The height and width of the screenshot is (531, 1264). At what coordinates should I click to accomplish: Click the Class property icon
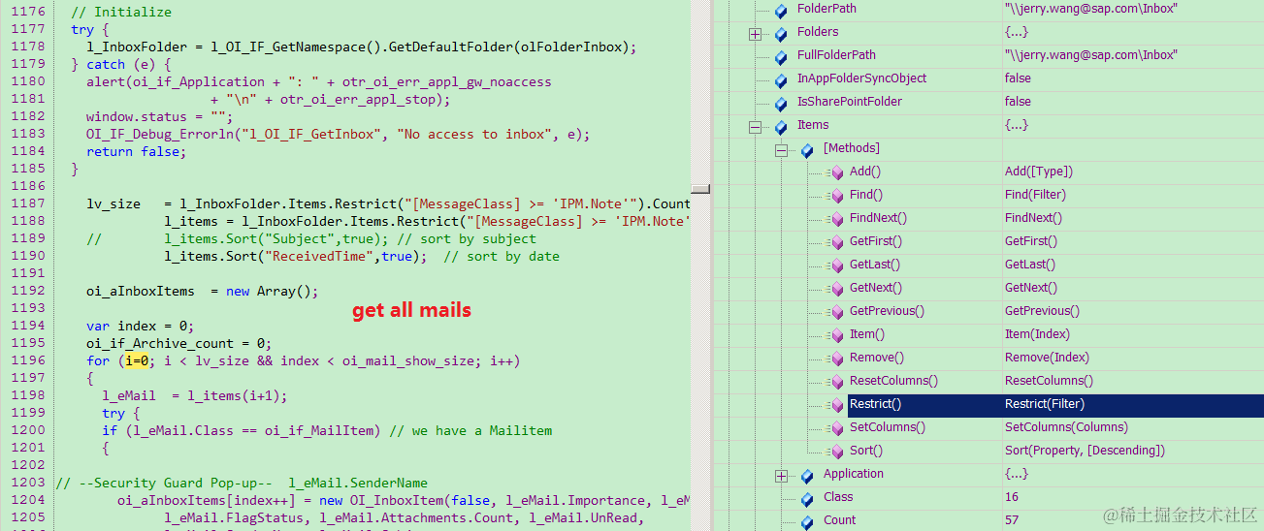point(807,499)
